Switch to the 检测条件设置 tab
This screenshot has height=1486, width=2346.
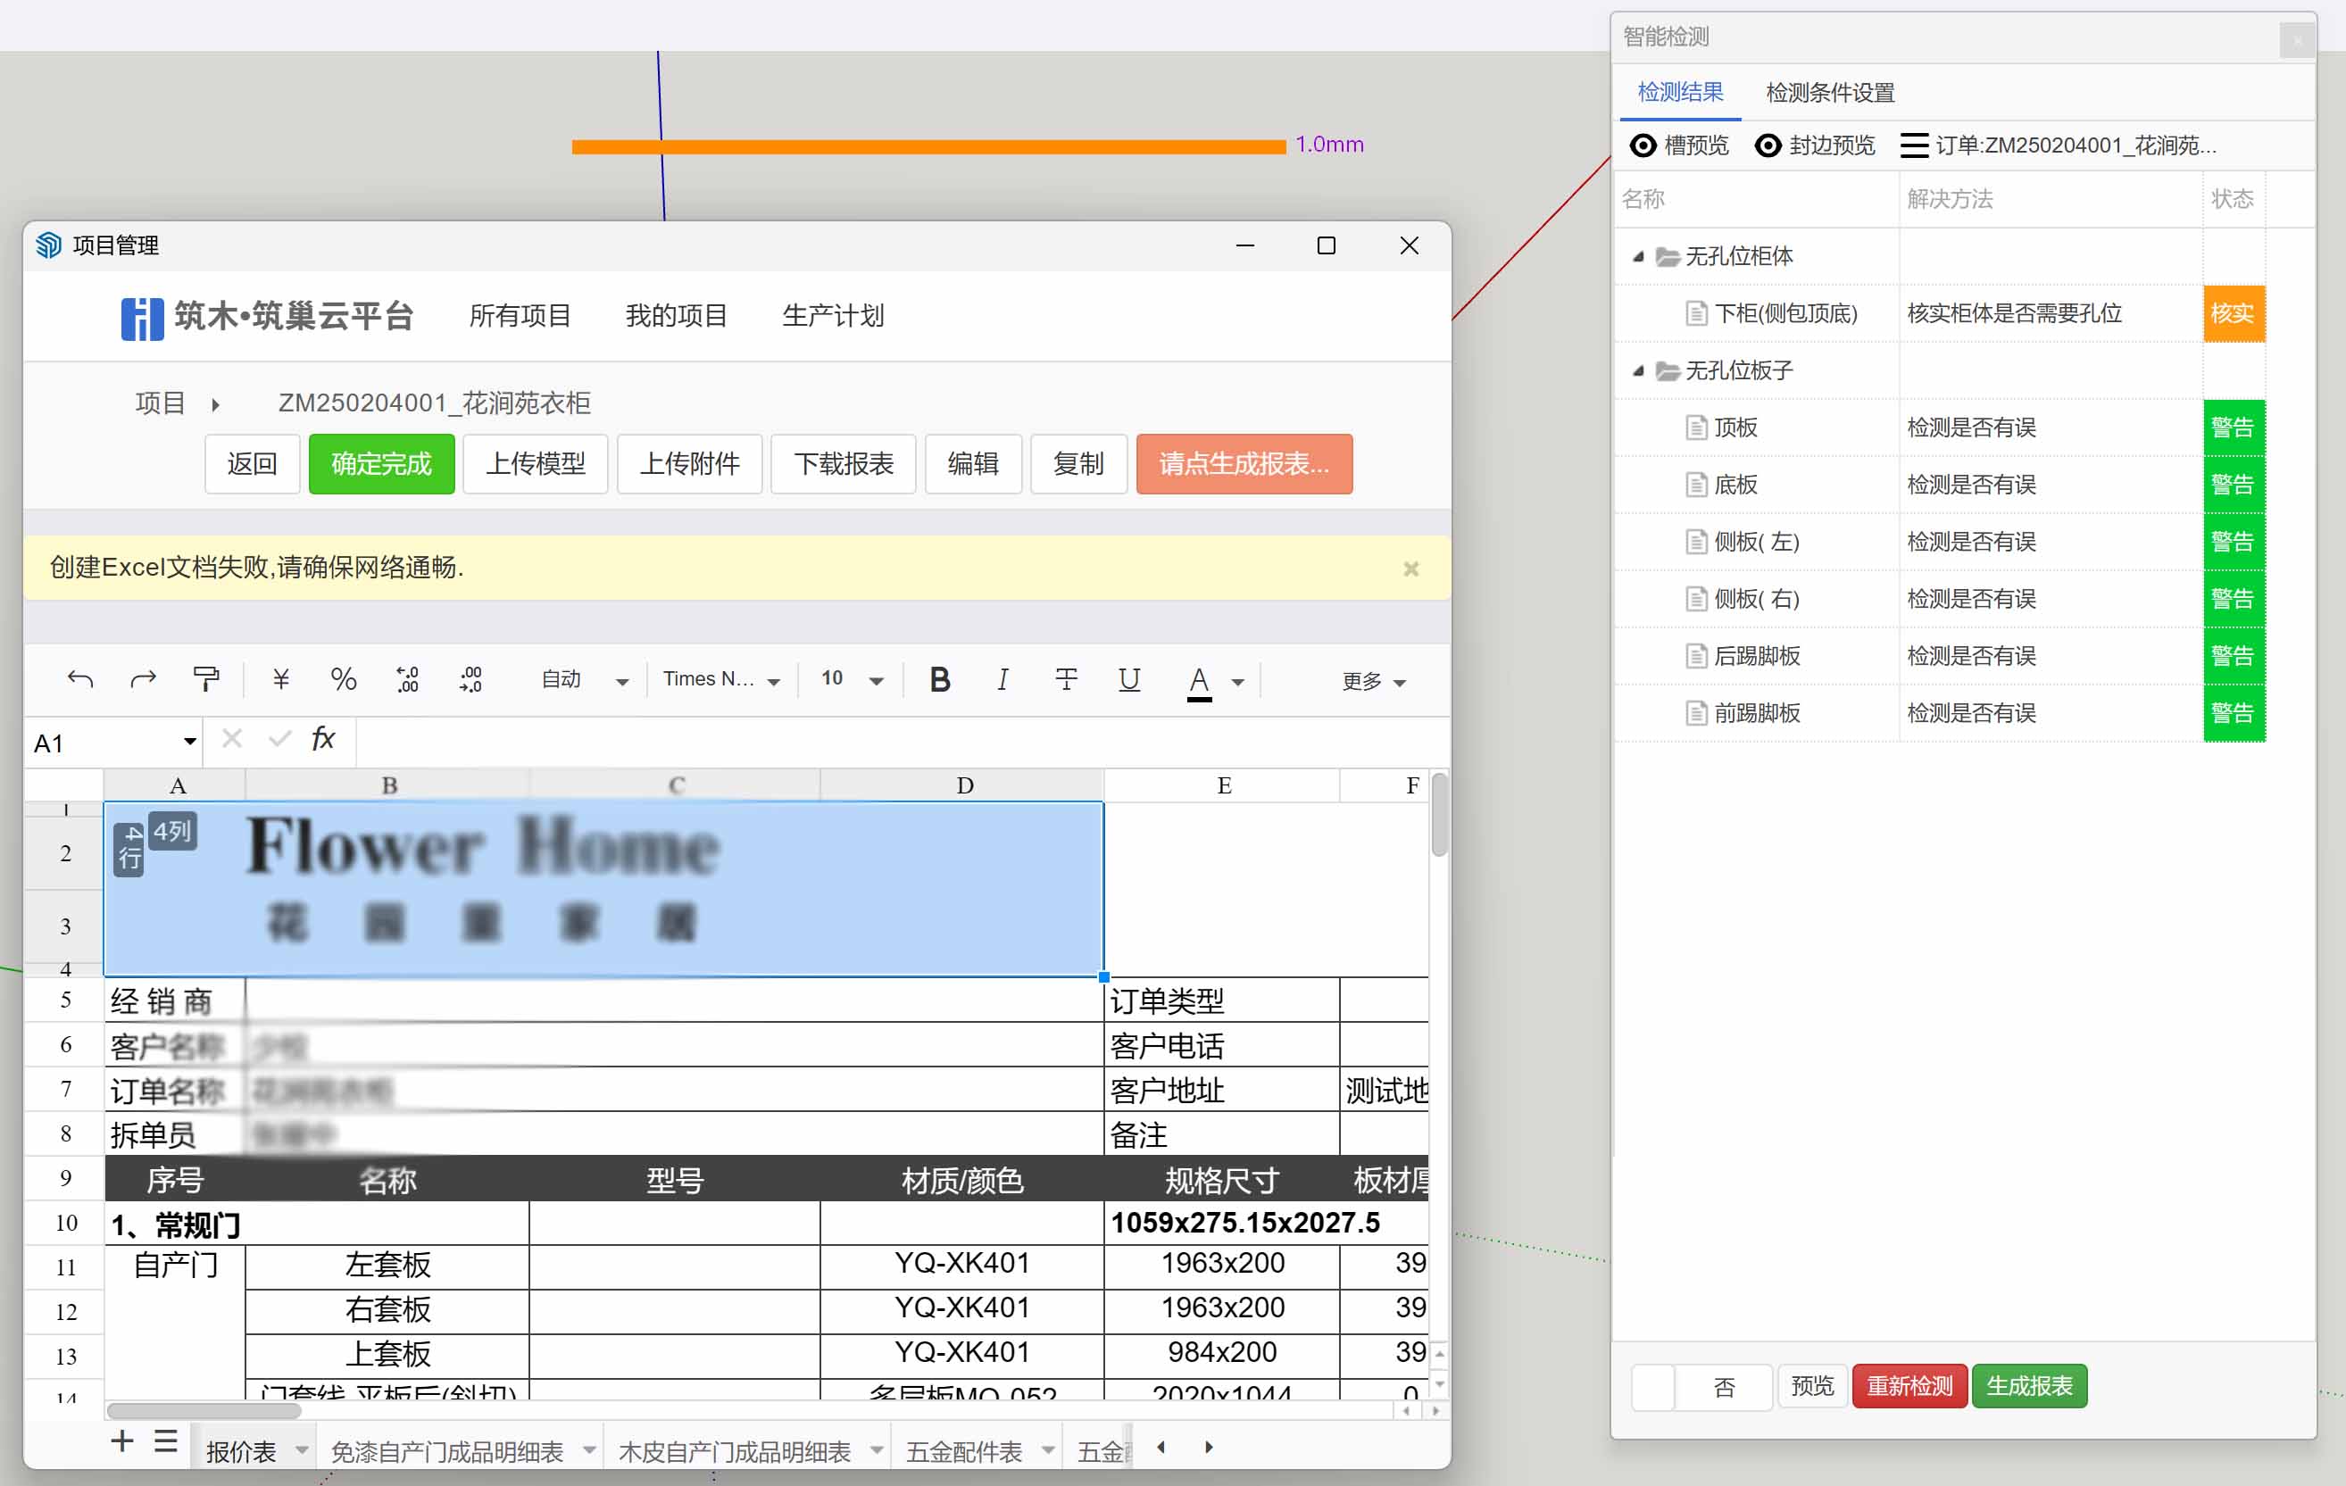click(x=1828, y=92)
